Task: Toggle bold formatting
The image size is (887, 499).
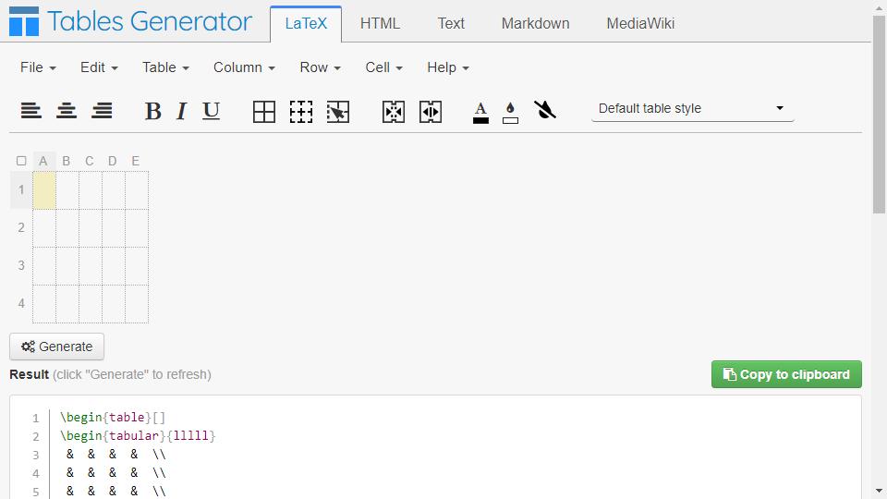Action: [x=152, y=111]
